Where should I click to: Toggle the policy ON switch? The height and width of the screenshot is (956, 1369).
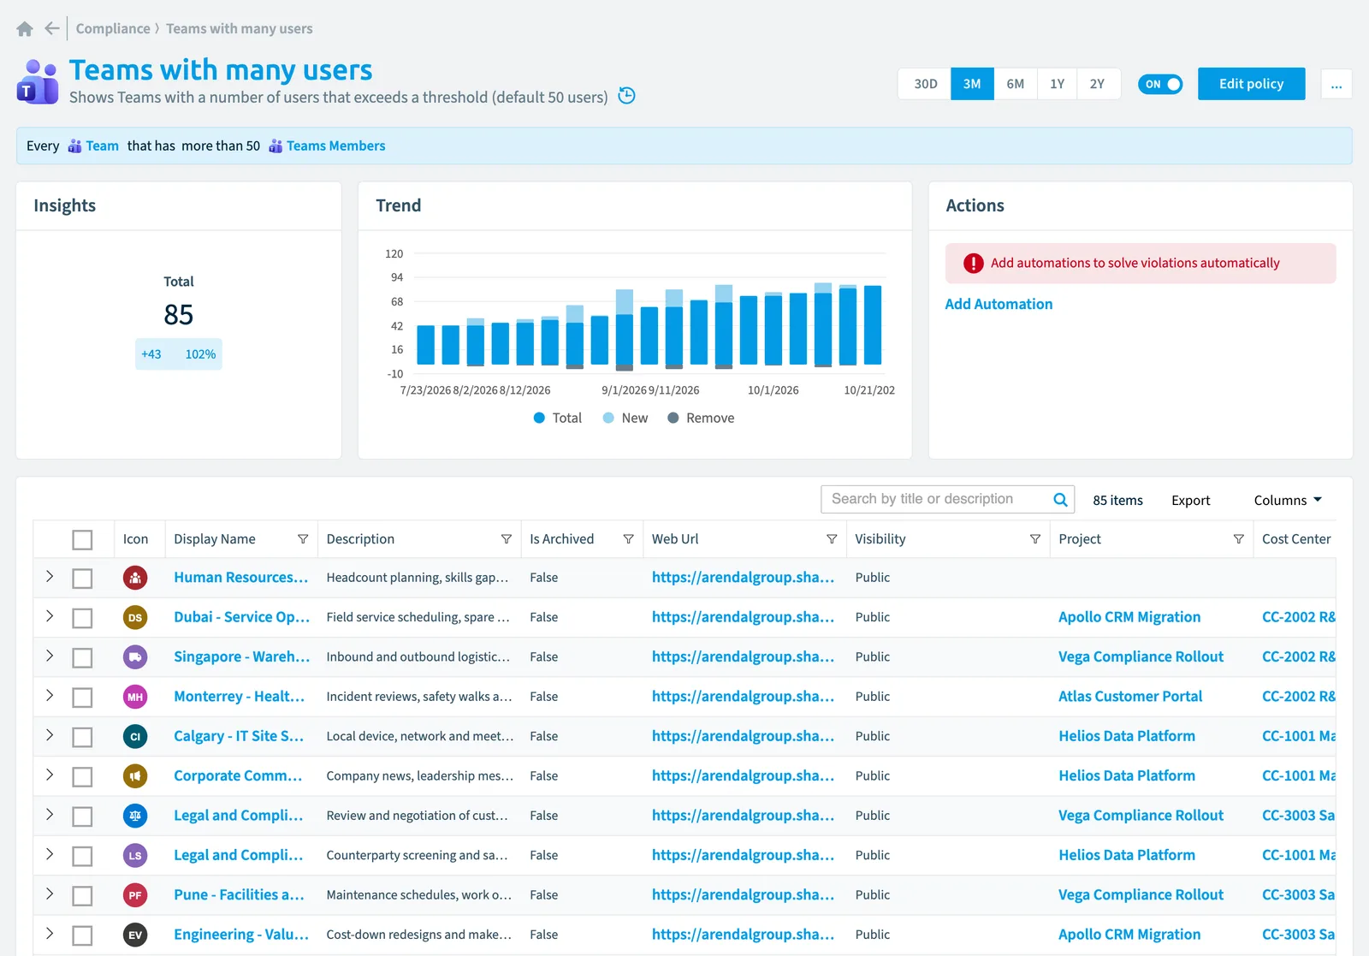click(x=1160, y=84)
